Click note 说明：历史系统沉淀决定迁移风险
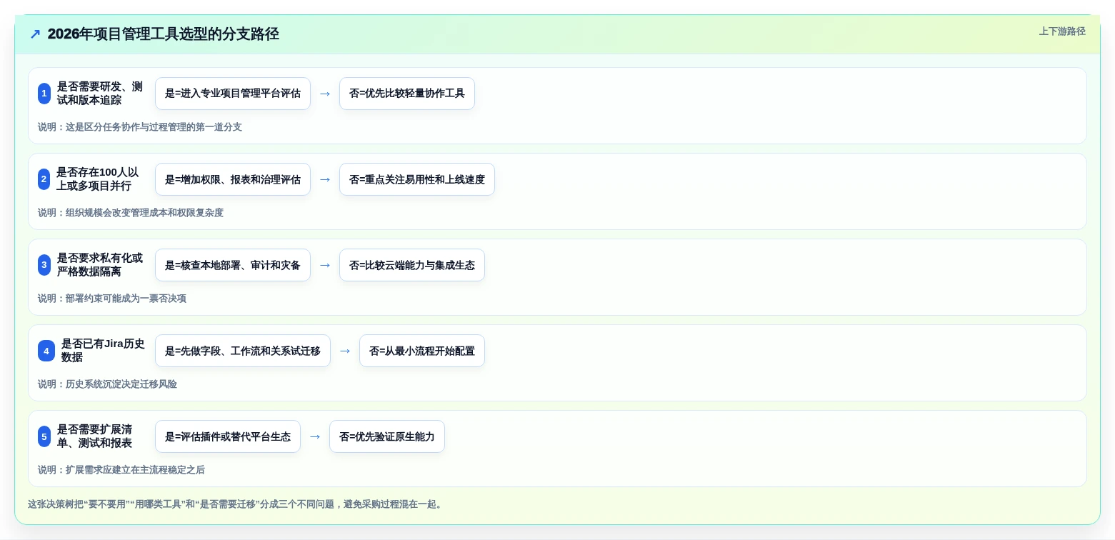Image resolution: width=1115 pixels, height=540 pixels. (107, 384)
